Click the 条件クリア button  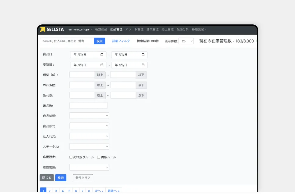(83, 178)
